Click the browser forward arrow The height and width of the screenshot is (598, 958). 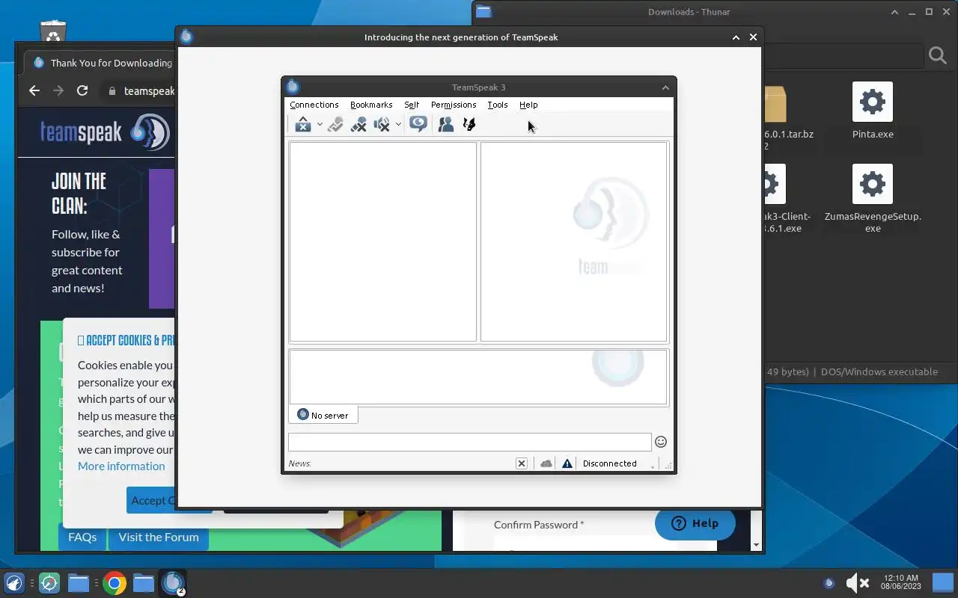click(x=58, y=90)
